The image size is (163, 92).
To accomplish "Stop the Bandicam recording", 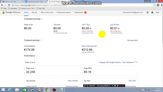I will coord(123,86).
